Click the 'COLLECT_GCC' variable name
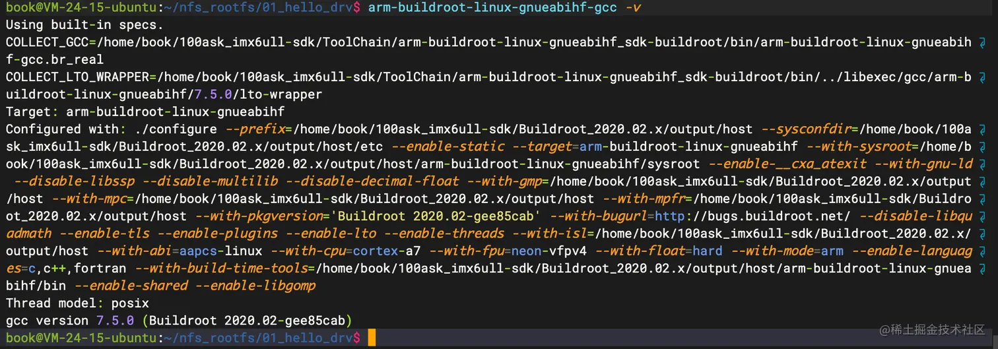Image resolution: width=998 pixels, height=349 pixels. click(x=48, y=43)
